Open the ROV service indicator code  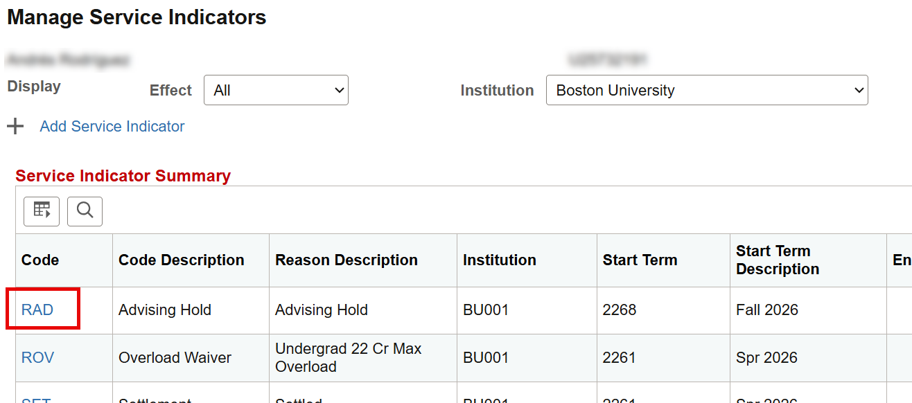coord(37,357)
